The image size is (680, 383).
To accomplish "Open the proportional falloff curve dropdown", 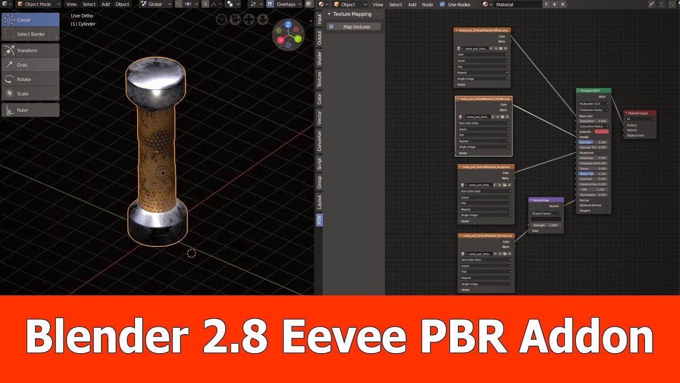I will [x=215, y=4].
